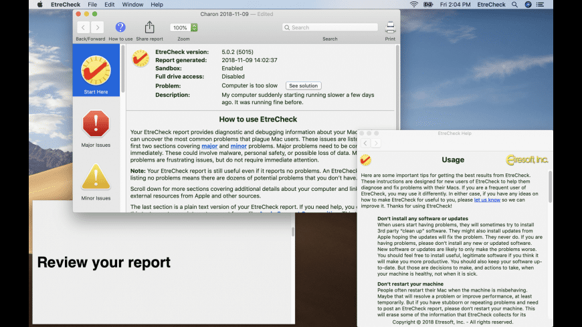Click the Full drive access Disabled value

point(233,77)
